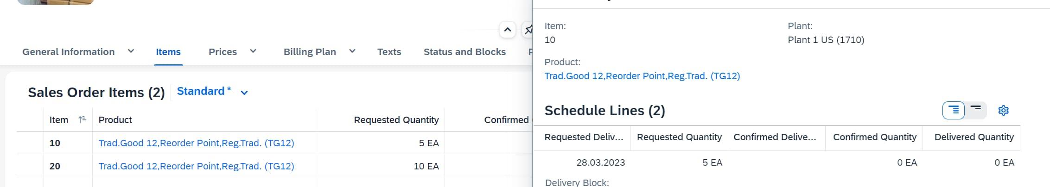Open the Status and Blocks tab
This screenshot has height=187, width=1050.
464,52
